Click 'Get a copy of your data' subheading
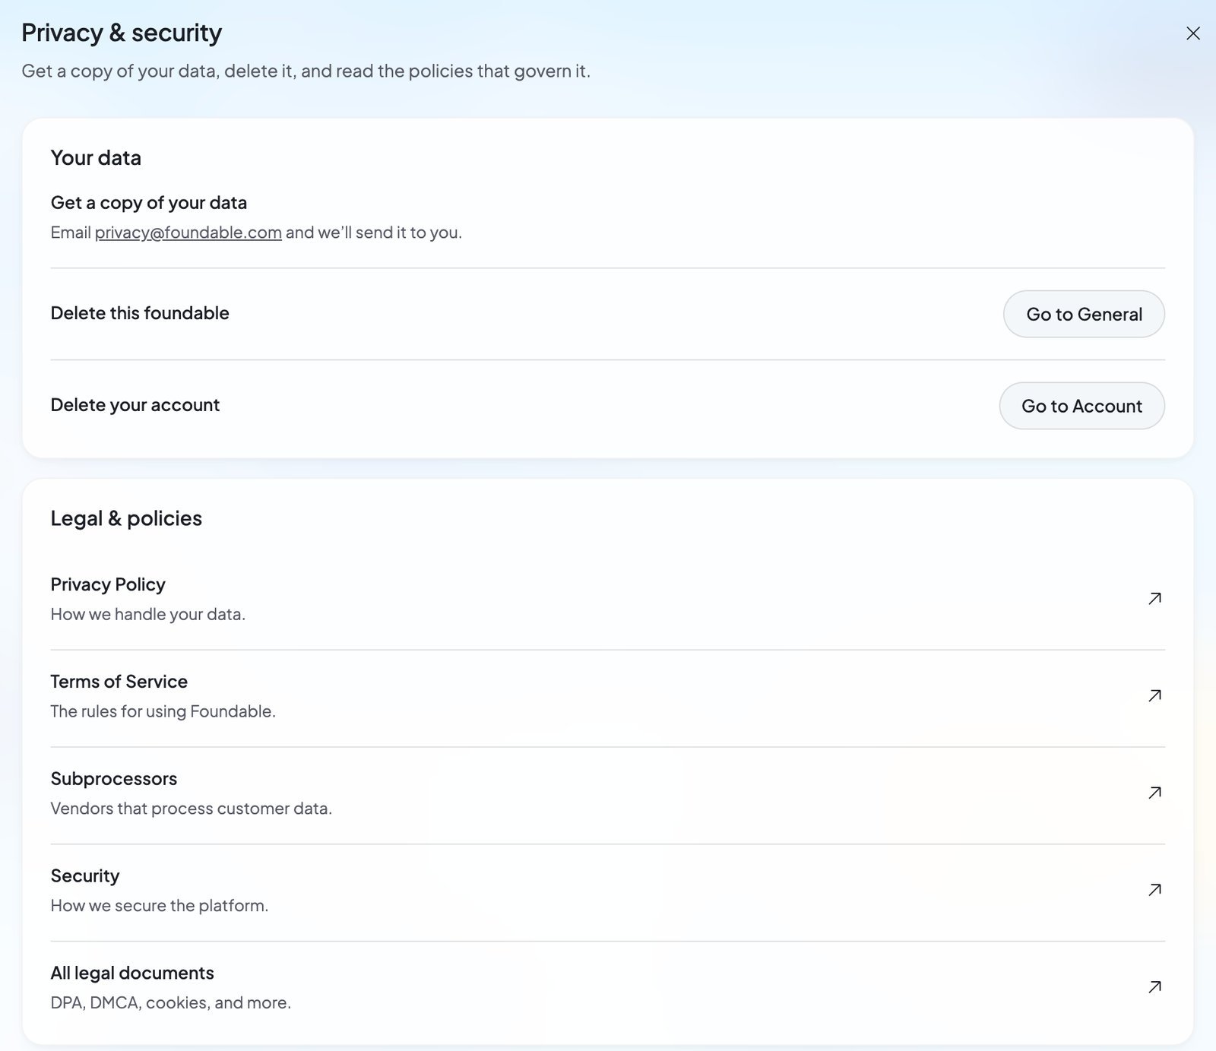 click(149, 203)
